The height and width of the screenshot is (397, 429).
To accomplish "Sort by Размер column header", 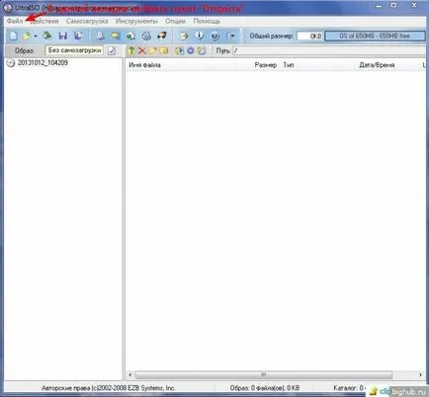I will point(258,65).
